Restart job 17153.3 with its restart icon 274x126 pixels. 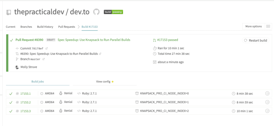[267, 111]
